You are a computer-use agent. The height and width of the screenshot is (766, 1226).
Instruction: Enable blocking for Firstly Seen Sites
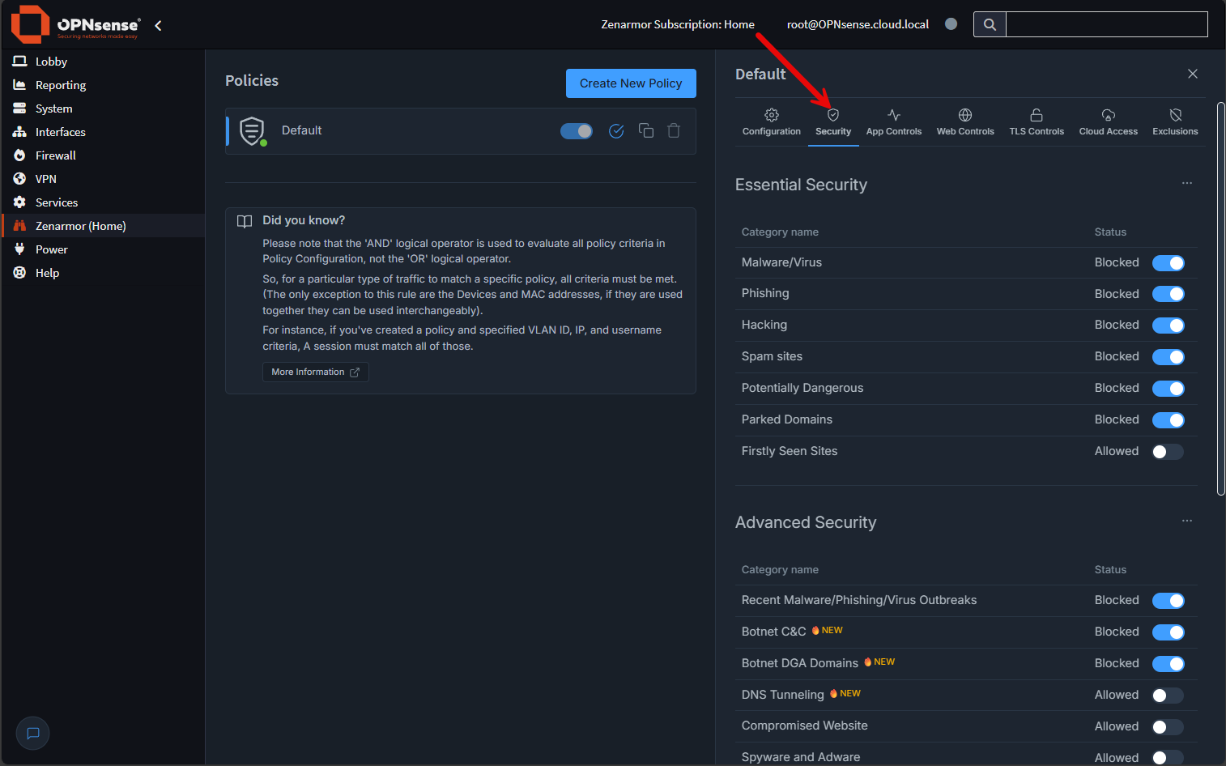(1168, 451)
